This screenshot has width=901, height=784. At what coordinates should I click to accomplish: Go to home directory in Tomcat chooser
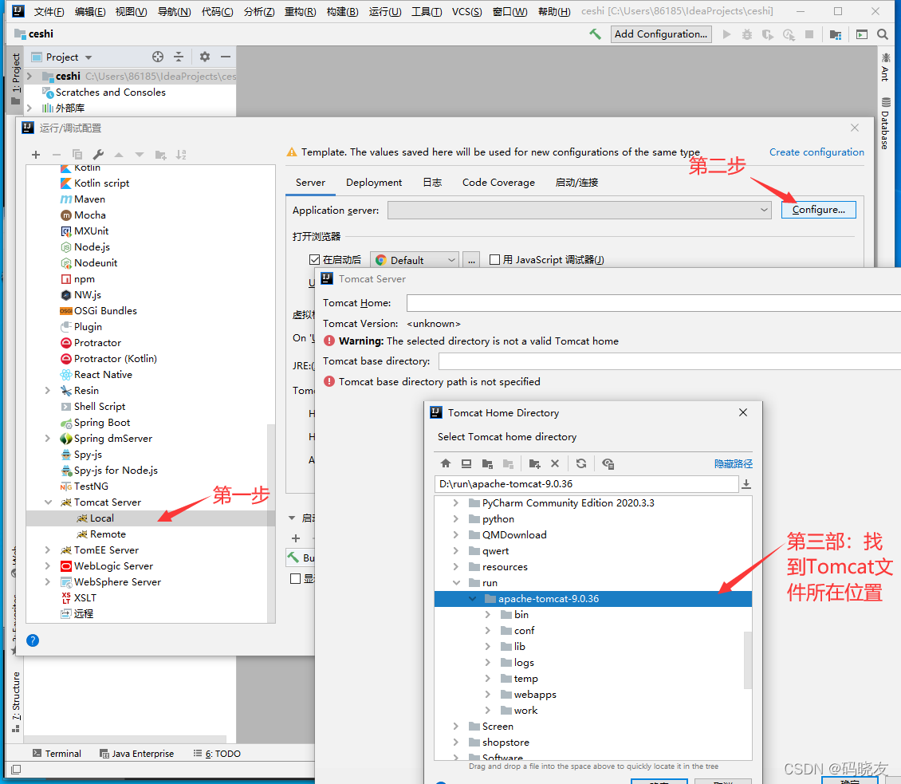click(x=446, y=463)
